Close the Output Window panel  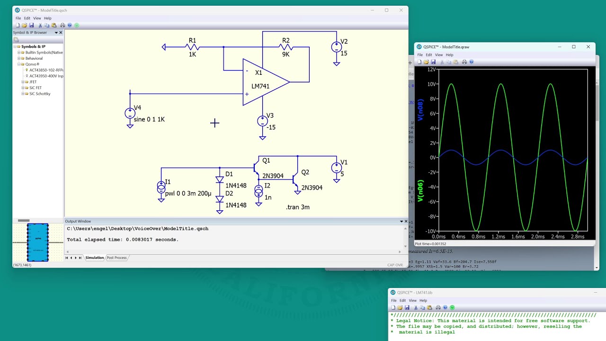(406, 221)
